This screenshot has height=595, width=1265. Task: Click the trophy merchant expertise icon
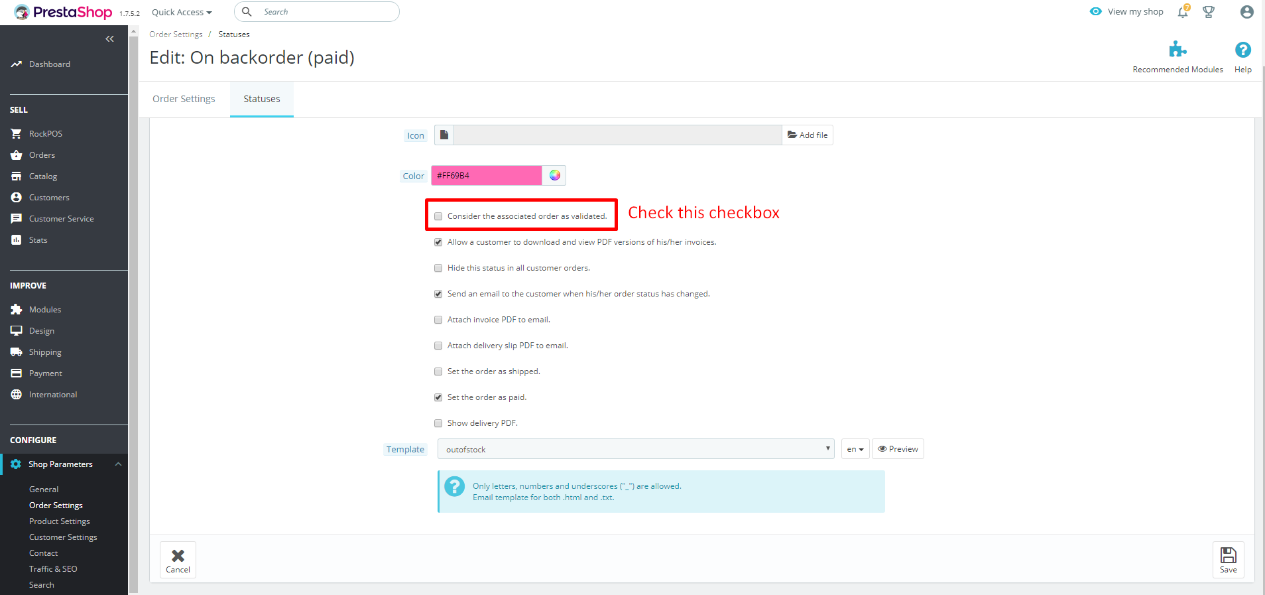coord(1209,12)
